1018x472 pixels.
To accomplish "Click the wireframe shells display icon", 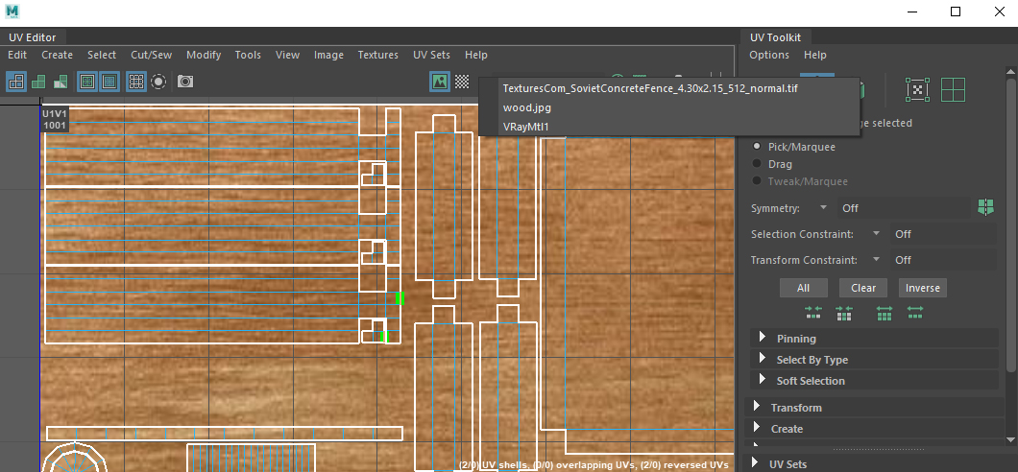I will [16, 81].
